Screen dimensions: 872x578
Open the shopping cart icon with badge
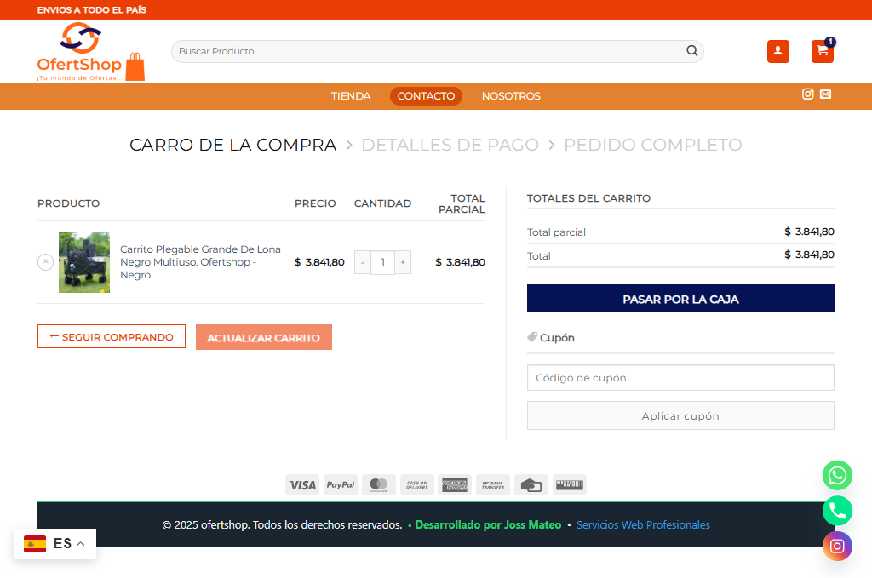click(x=821, y=51)
